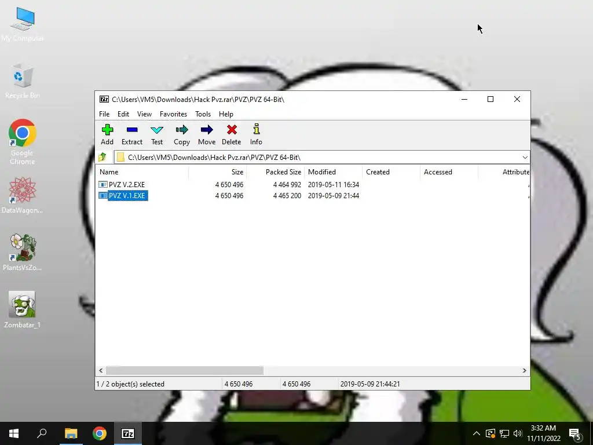Viewport: 593px width, 445px height.
Task: Expand the address path dropdown
Action: point(525,158)
